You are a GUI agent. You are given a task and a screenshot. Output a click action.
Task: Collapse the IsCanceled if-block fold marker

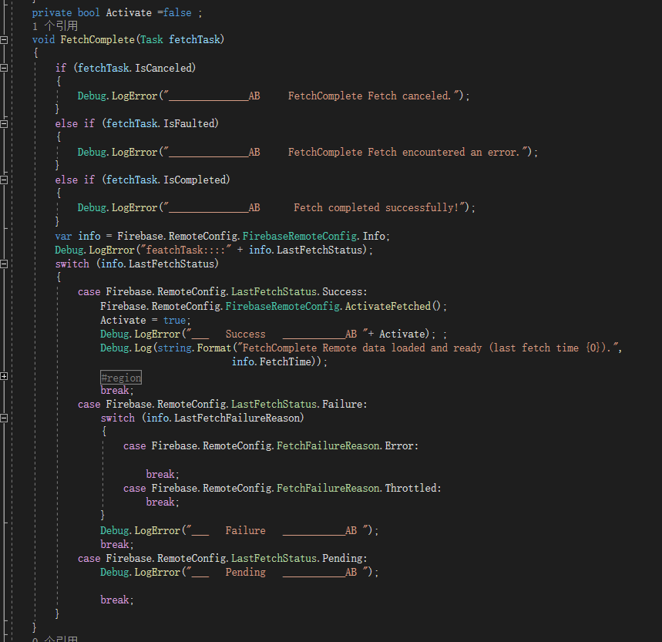pos(4,67)
